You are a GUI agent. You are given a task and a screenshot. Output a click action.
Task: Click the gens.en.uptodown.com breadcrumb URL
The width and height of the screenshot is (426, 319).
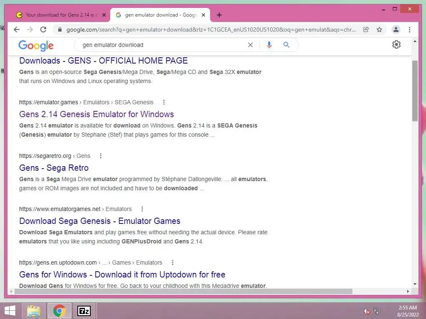click(58, 263)
